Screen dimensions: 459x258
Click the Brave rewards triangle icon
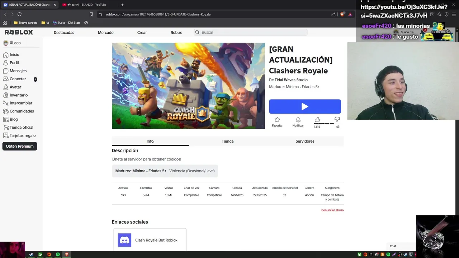350,14
